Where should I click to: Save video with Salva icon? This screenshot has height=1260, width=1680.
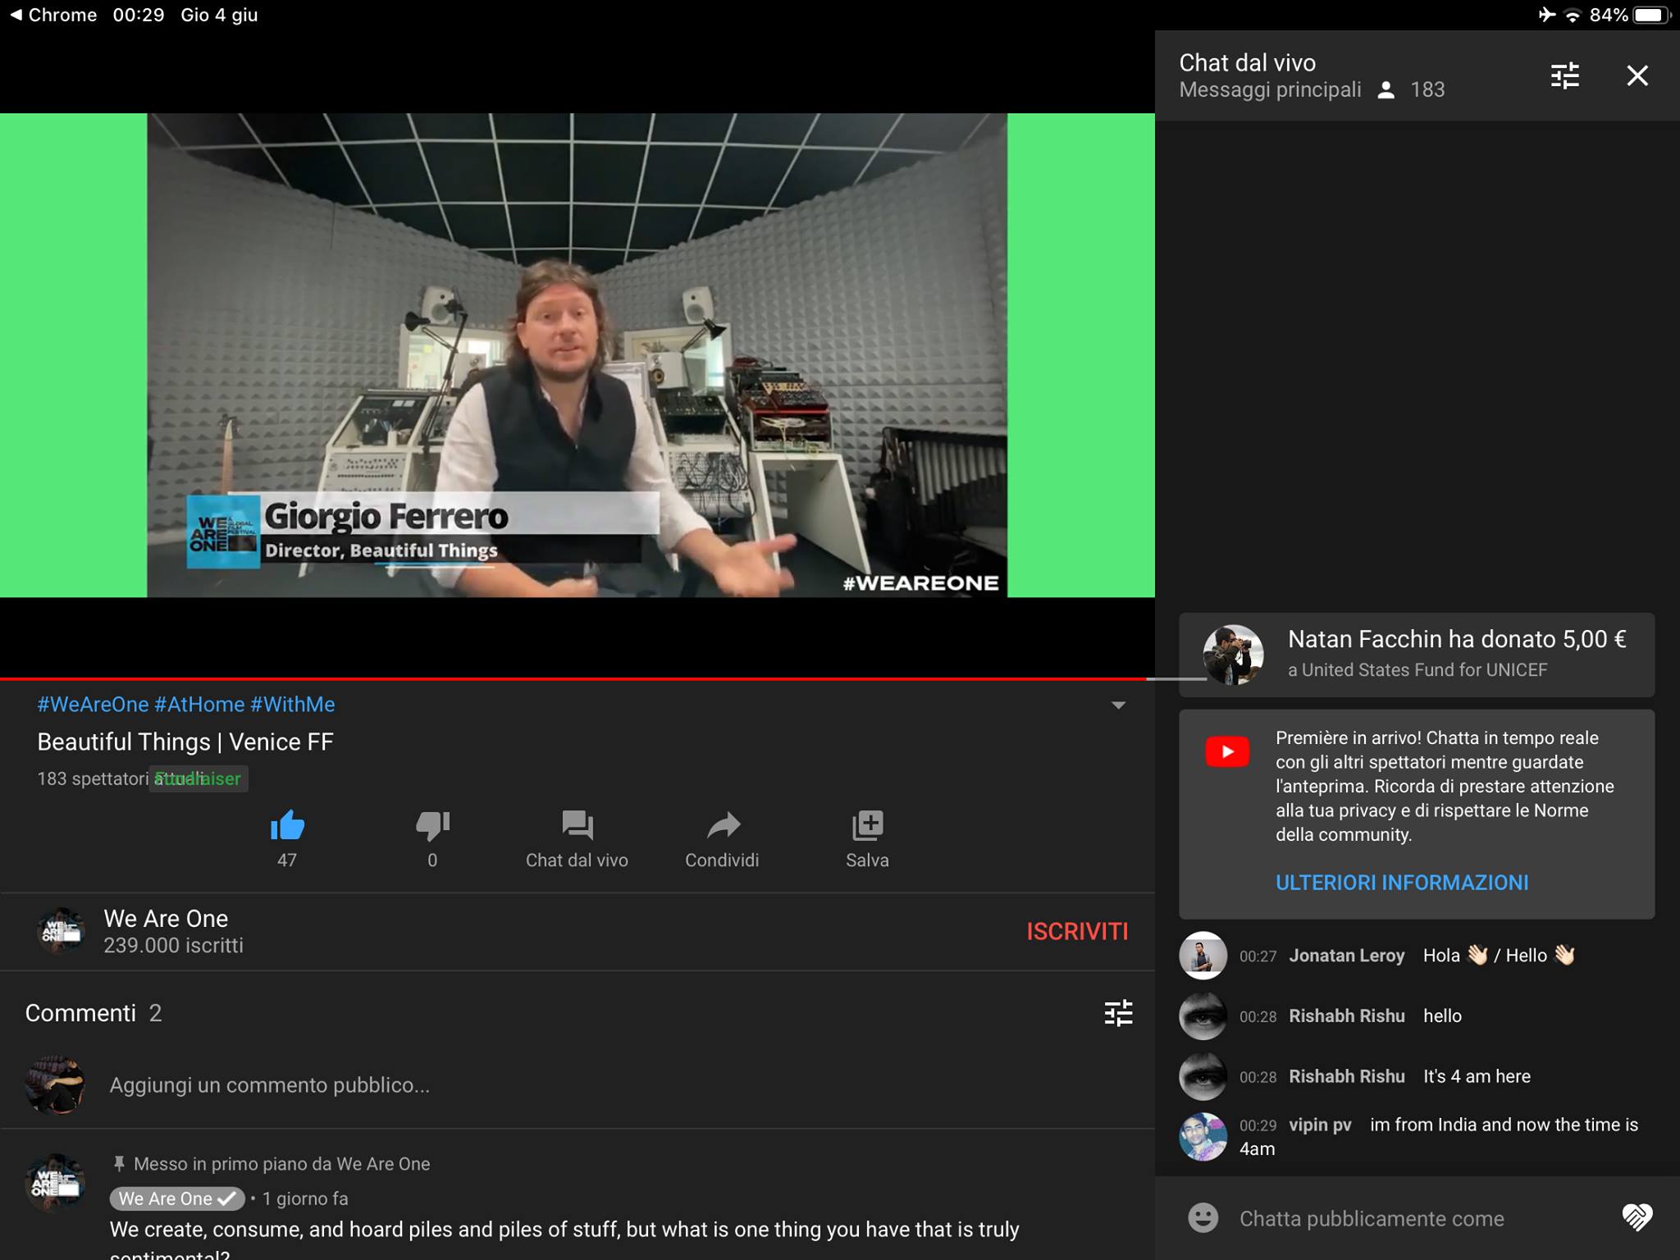[867, 838]
